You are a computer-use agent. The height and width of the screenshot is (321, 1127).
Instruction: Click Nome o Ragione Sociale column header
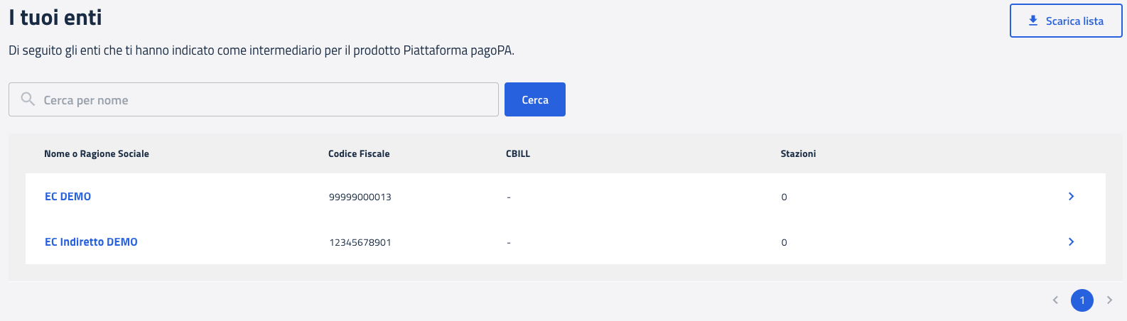click(97, 154)
